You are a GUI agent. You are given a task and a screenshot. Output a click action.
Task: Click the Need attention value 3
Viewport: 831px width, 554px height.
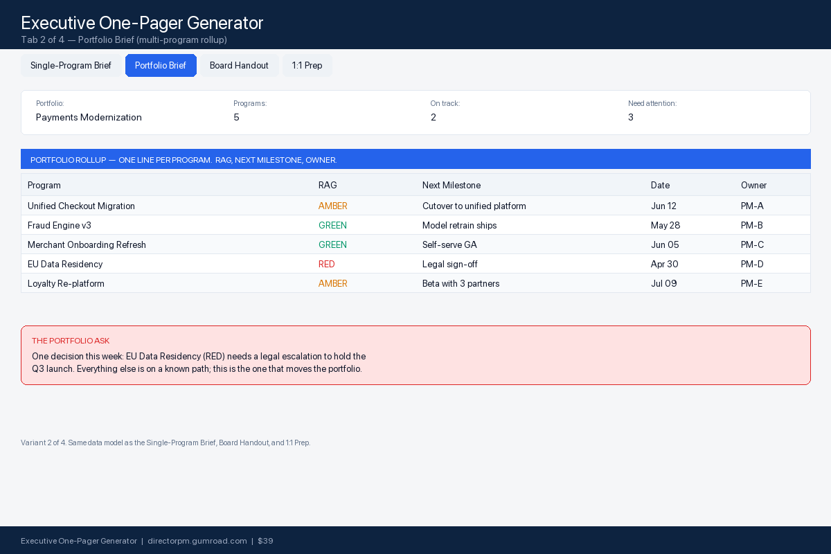pos(631,118)
